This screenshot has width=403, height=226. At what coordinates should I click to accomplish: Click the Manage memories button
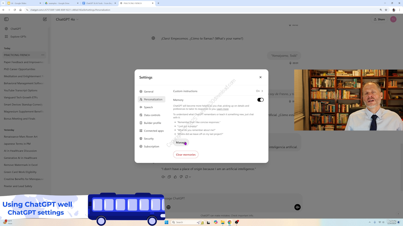(181, 143)
